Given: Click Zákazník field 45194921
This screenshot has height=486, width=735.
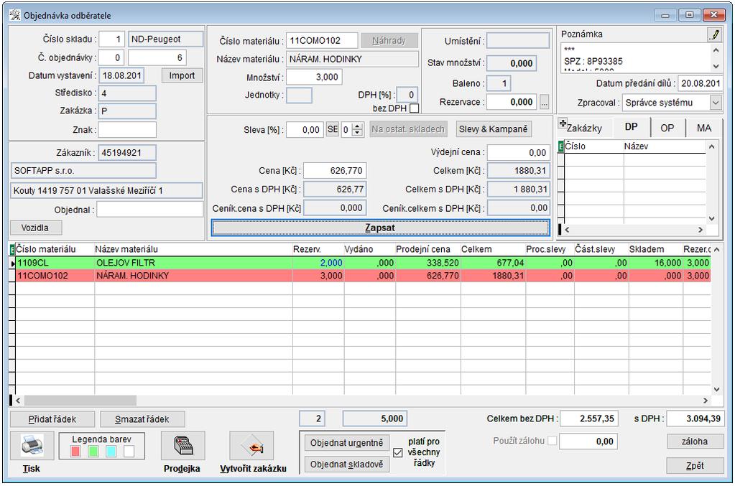Looking at the screenshot, I should pos(127,153).
